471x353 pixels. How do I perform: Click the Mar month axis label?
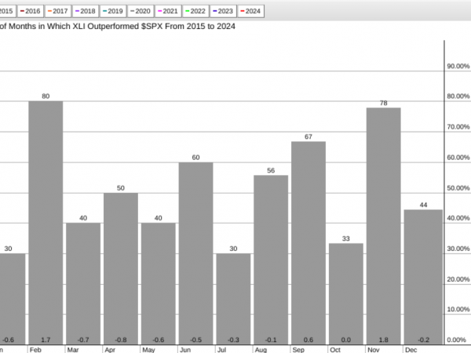click(73, 350)
